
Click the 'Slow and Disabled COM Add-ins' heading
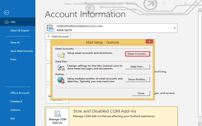coord(105,111)
